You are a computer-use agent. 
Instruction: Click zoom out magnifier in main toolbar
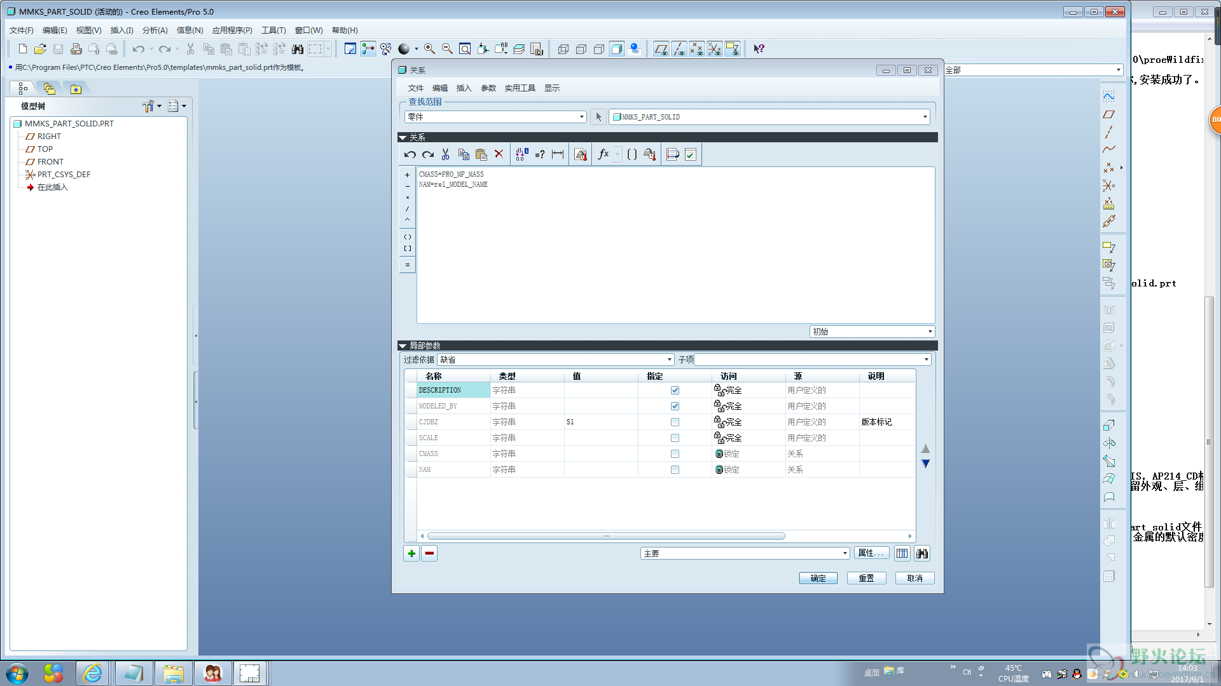(x=448, y=49)
